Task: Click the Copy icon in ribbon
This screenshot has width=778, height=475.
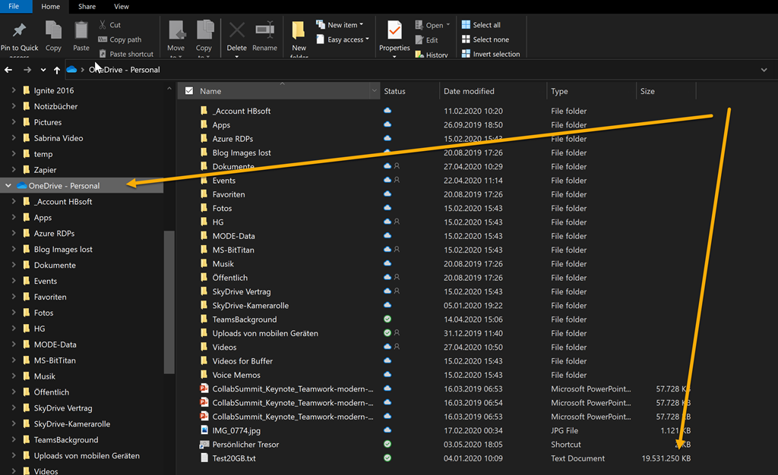Action: (53, 31)
